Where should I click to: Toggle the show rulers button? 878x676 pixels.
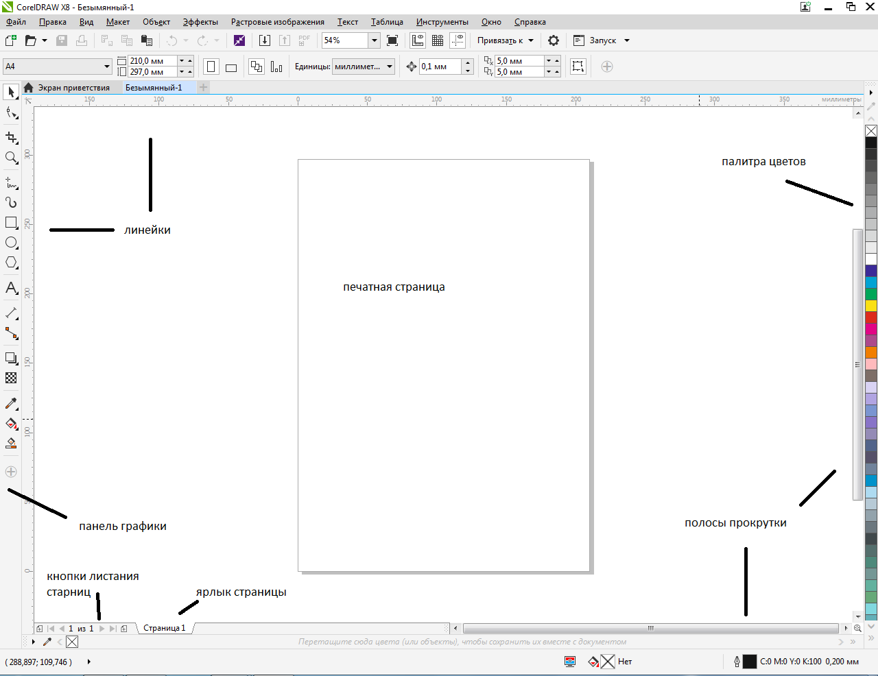coord(418,40)
